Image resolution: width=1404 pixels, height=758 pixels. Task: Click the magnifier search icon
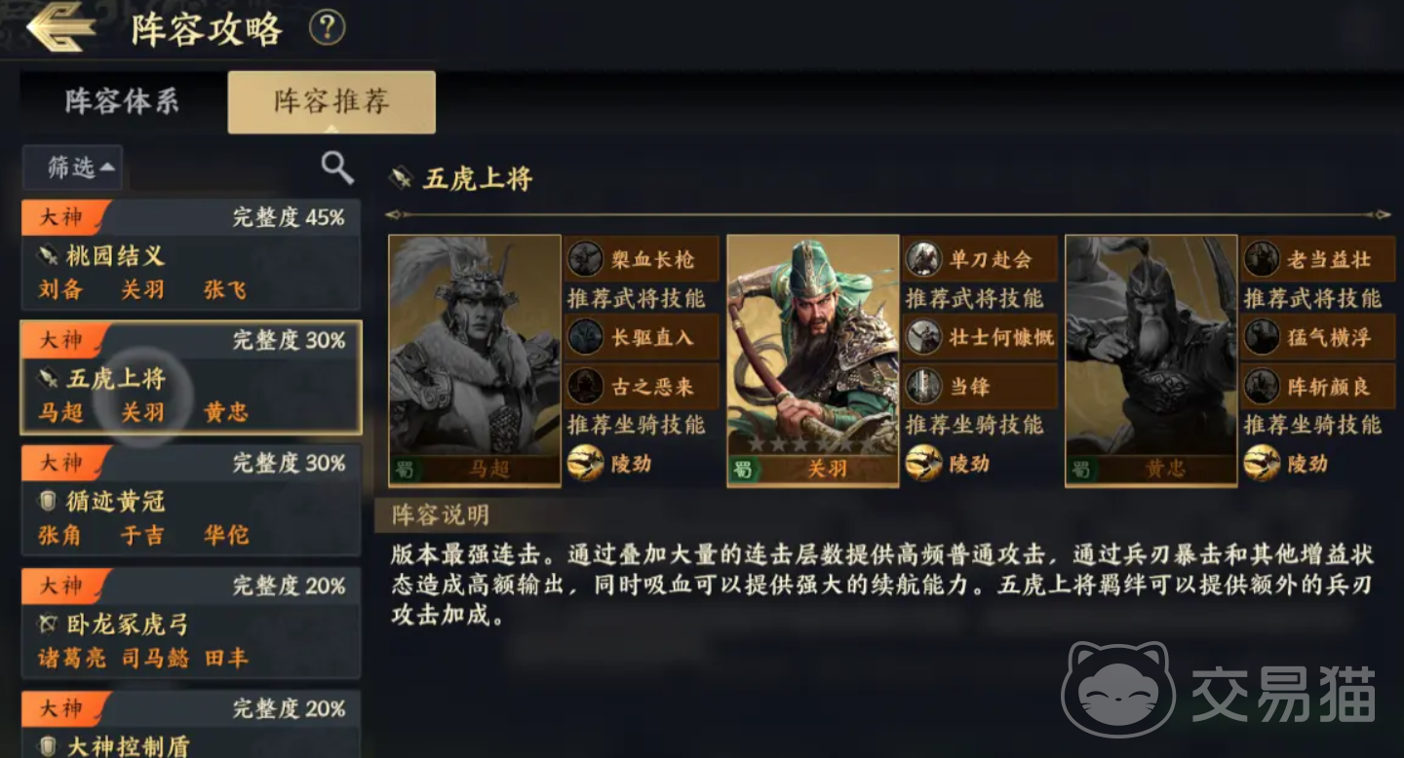tap(337, 168)
